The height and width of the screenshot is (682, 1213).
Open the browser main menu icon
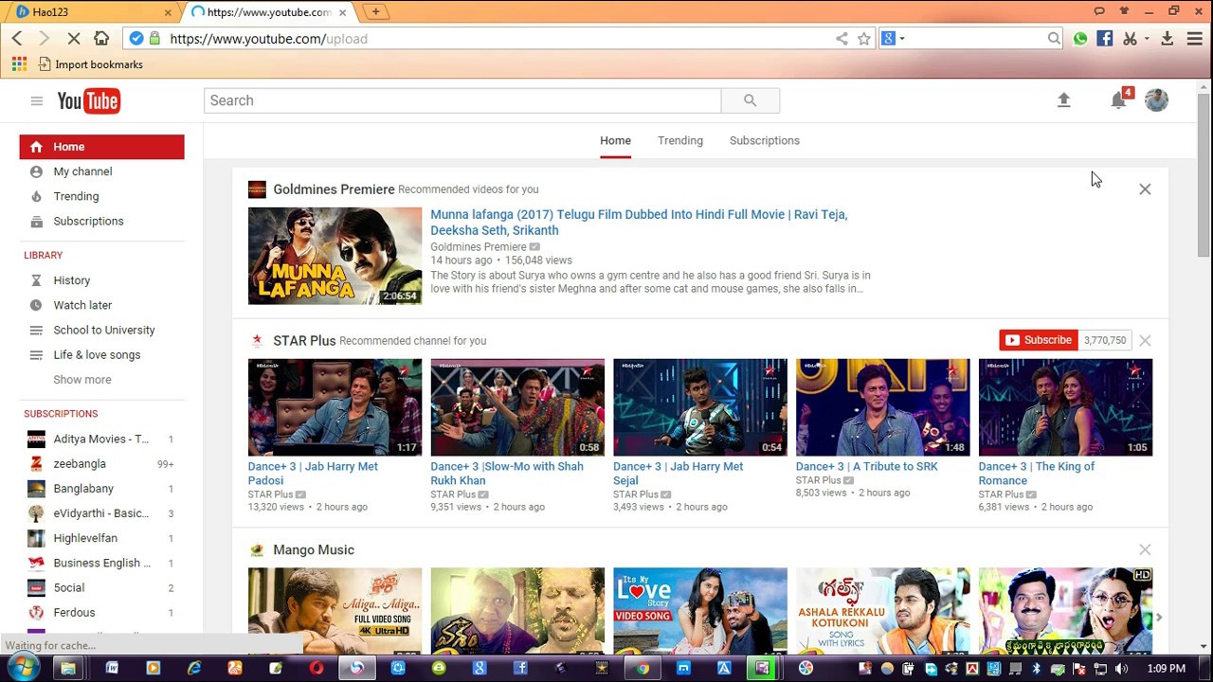pos(1194,39)
